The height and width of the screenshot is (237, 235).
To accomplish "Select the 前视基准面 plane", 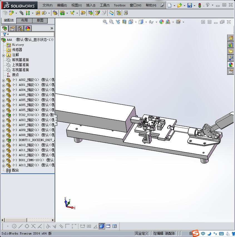I will (20, 60).
